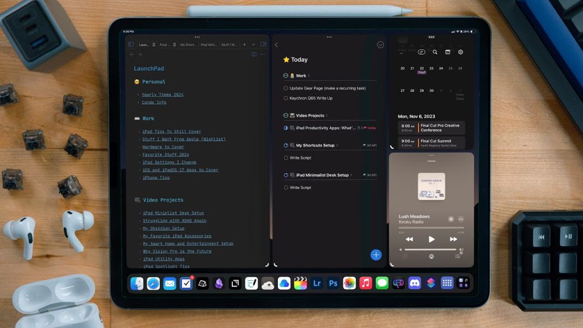Click the Work area circle in Today
Image resolution: width=583 pixels, height=328 pixels.
(x=286, y=76)
